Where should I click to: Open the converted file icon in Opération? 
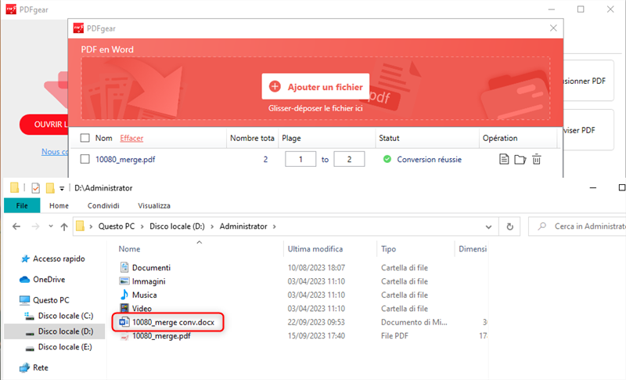point(505,160)
